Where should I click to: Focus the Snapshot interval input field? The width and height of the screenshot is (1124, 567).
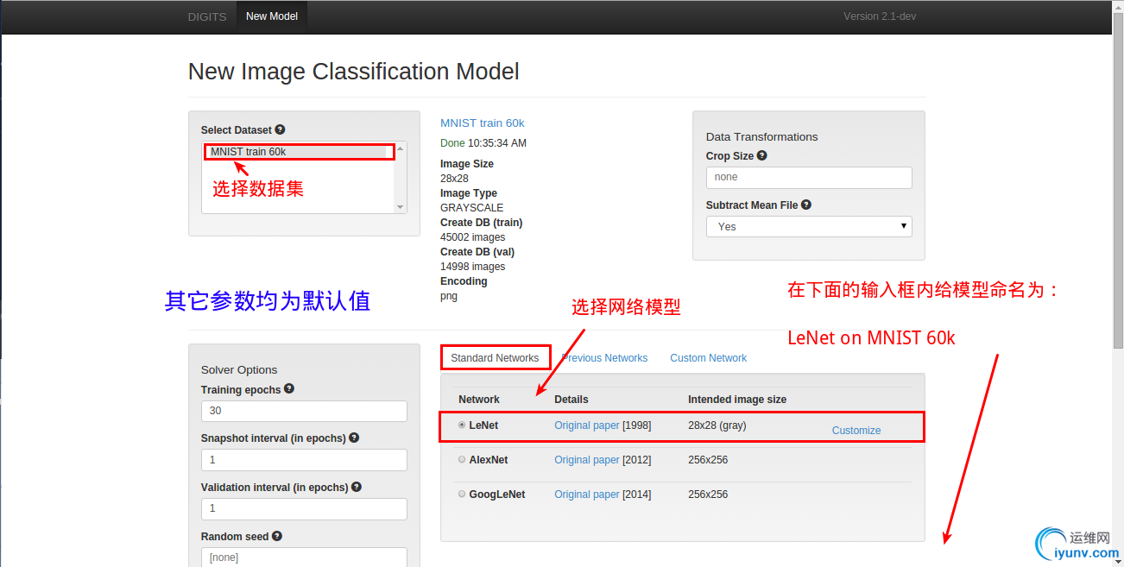pyautogui.click(x=304, y=460)
